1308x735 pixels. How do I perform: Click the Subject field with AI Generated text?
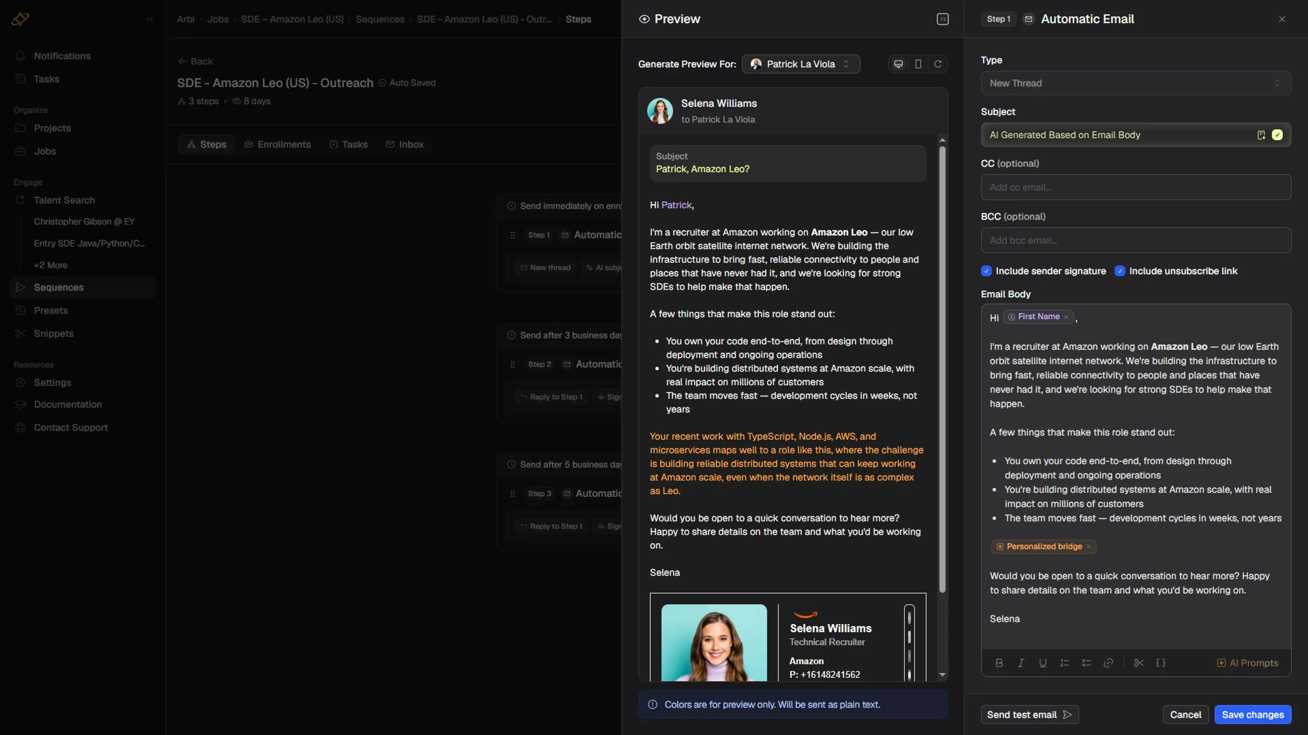1136,135
